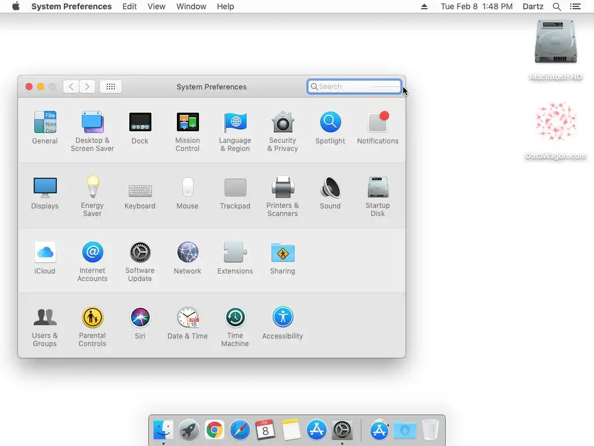Open Printers & Scanners pane
Viewport: 594px width, 446px height.
tap(282, 196)
